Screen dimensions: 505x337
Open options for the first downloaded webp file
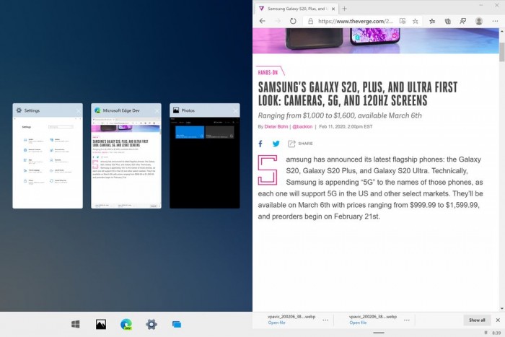click(x=325, y=320)
